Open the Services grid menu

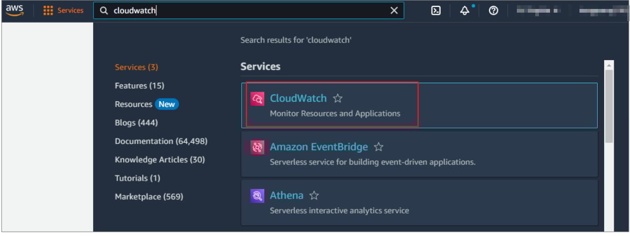pos(63,11)
